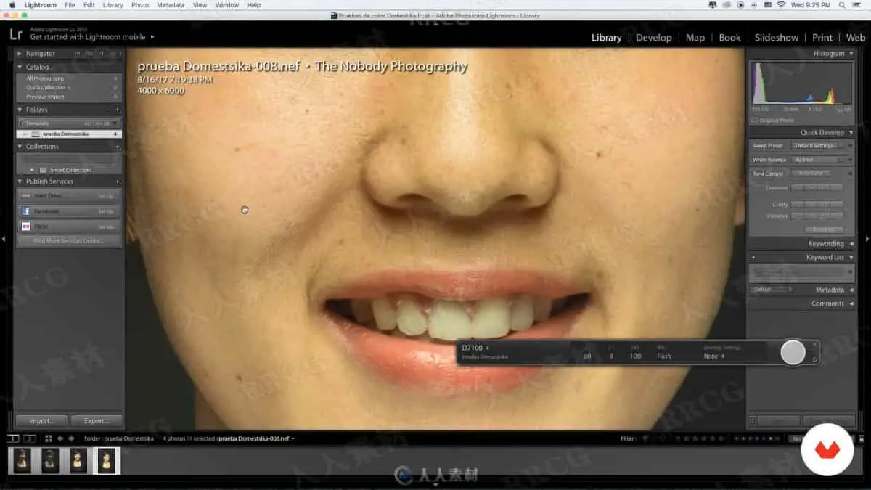
Task: Click Reset All in Quick Develop
Action: [824, 229]
